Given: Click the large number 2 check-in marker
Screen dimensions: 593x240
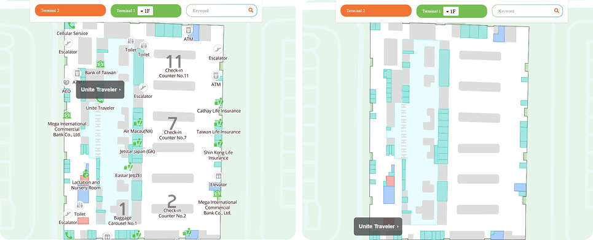Looking at the screenshot, I should click(172, 201).
